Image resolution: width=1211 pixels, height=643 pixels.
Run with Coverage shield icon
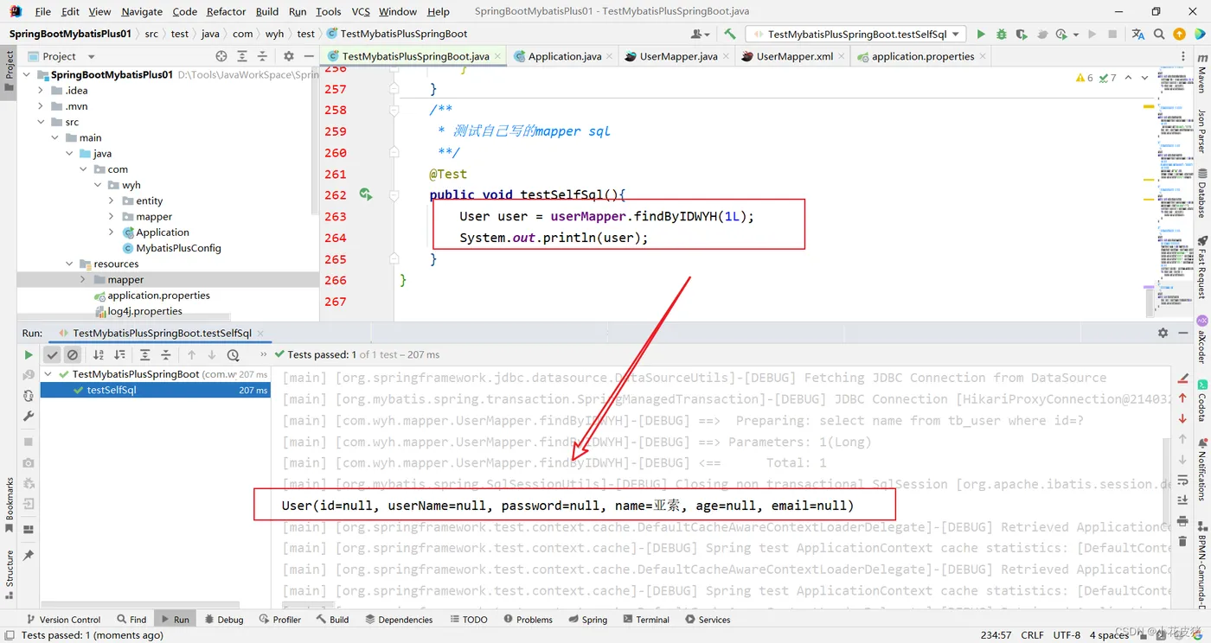click(x=1022, y=34)
